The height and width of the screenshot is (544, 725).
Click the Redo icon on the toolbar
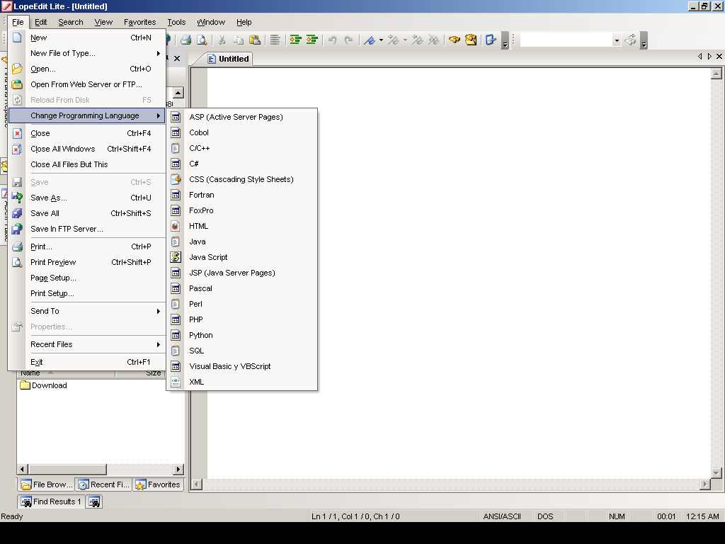348,40
